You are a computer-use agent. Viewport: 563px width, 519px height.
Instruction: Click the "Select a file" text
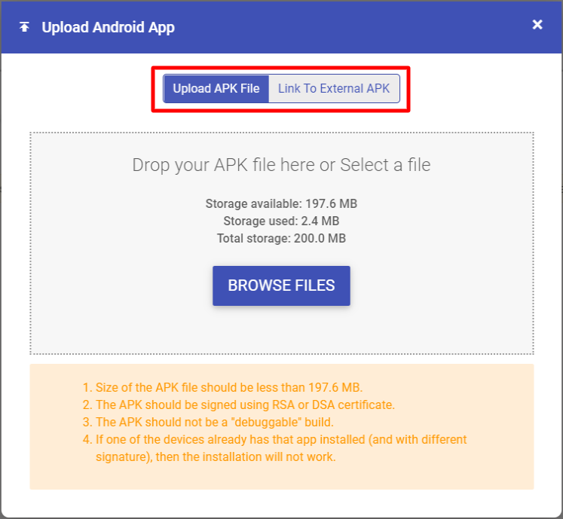[385, 165]
